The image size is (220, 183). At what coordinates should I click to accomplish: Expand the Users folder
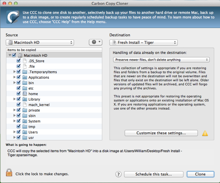pos(14,132)
